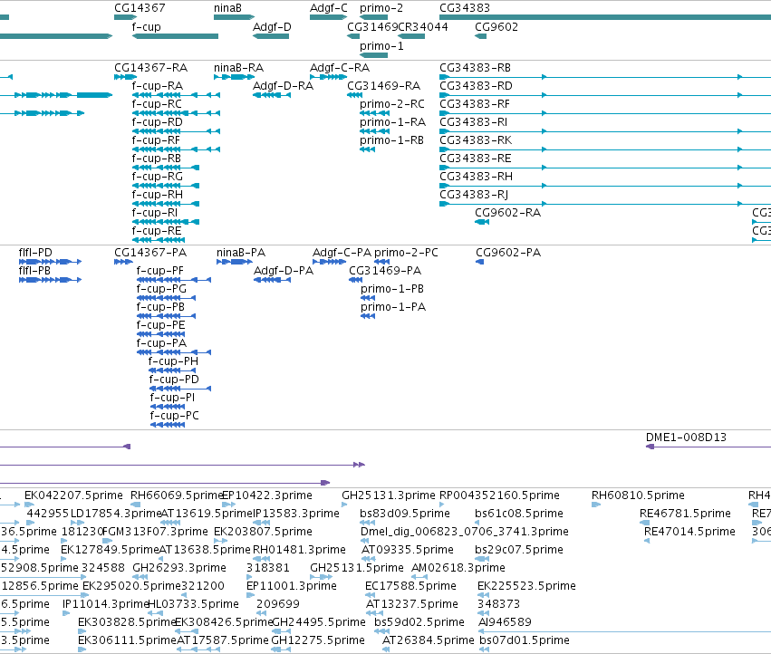Click the ninaB-PA protein label

click(241, 252)
